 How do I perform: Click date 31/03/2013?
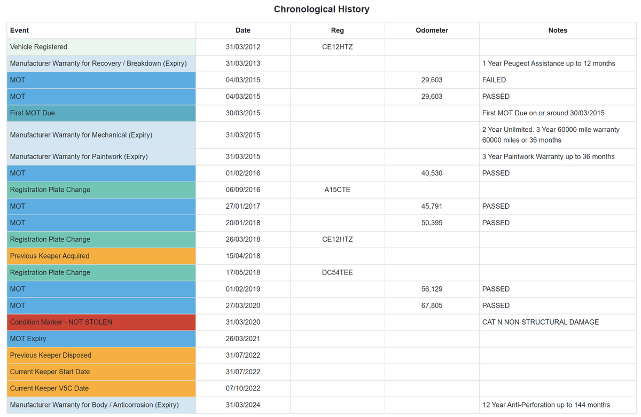[x=243, y=64]
